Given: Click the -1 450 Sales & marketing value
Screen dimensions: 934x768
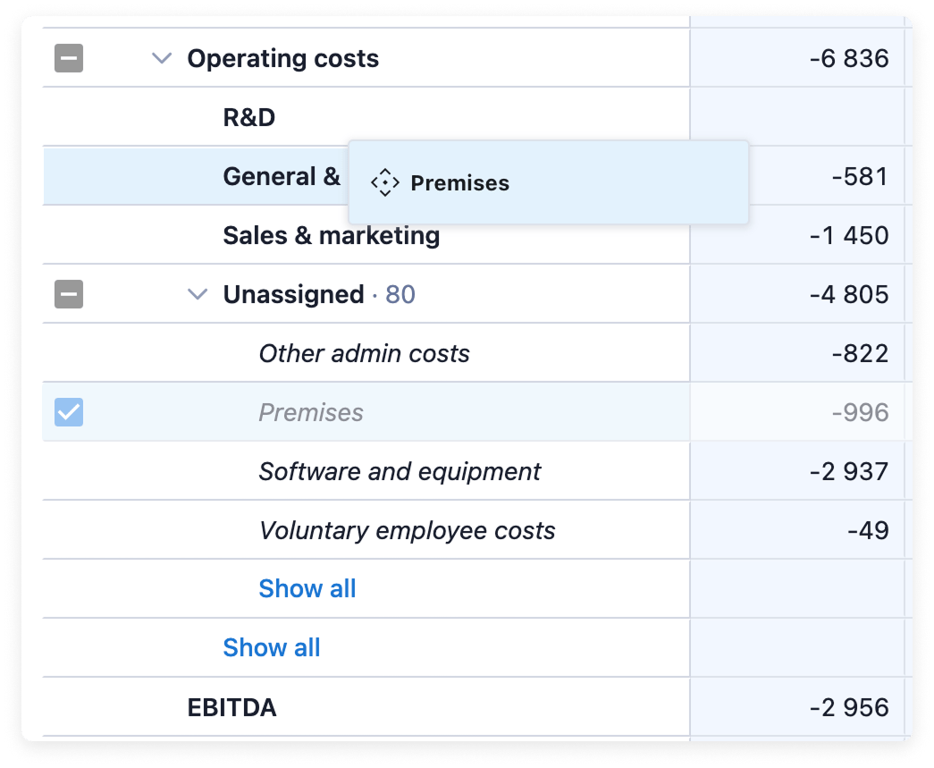Looking at the screenshot, I should coord(849,235).
